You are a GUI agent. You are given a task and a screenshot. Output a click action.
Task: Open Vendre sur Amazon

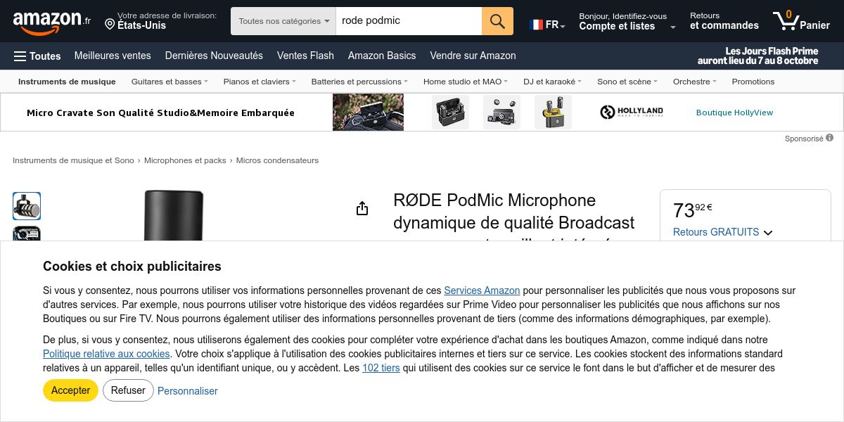pyautogui.click(x=473, y=56)
